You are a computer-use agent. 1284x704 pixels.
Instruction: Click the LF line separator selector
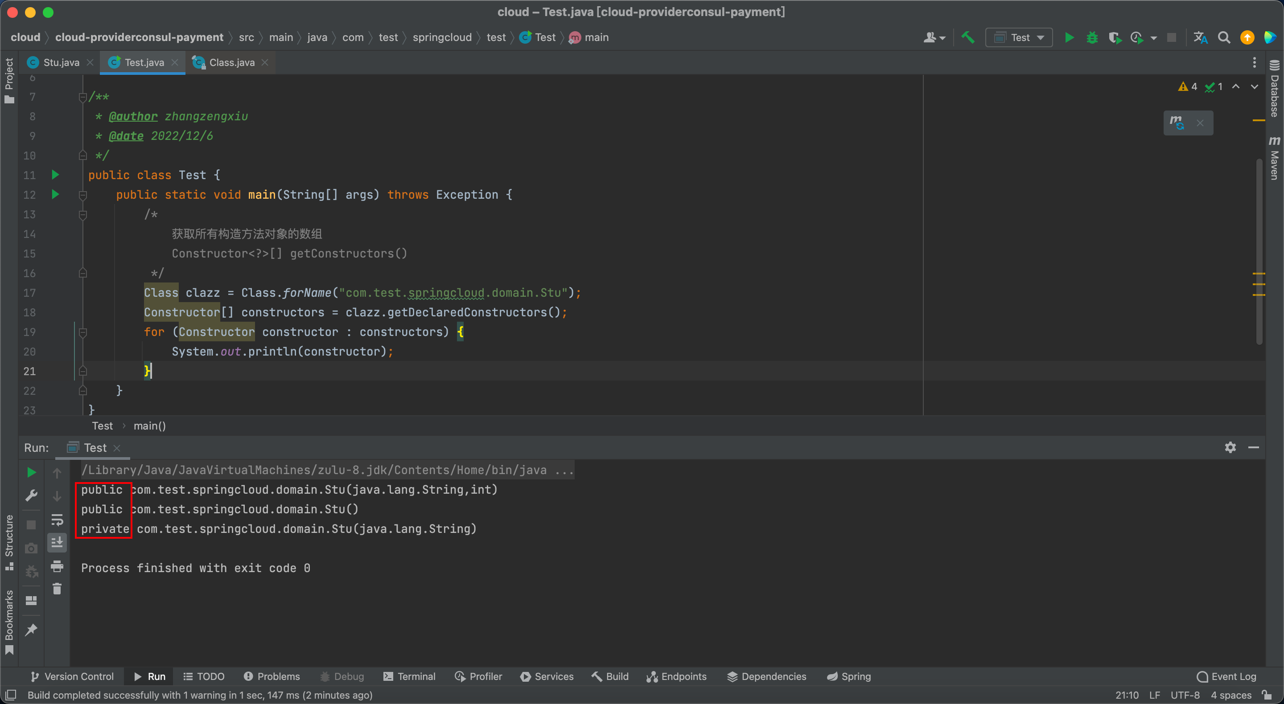click(1154, 695)
